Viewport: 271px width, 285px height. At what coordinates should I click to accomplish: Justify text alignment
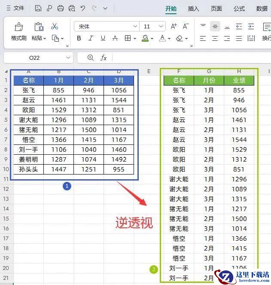[239, 38]
